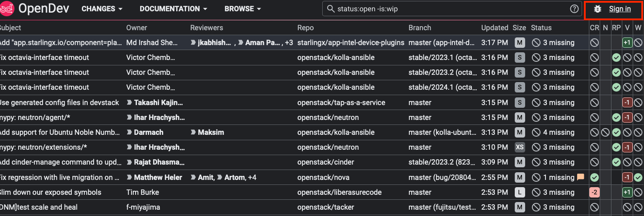
Task: Click -2 Code-Review label in liberasurecode row
Action: 594,193
